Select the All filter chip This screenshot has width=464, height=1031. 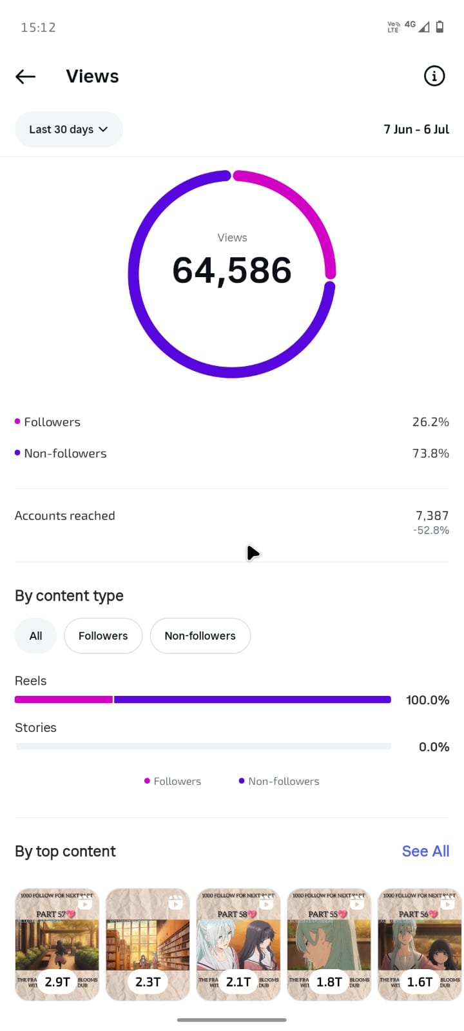tap(35, 636)
